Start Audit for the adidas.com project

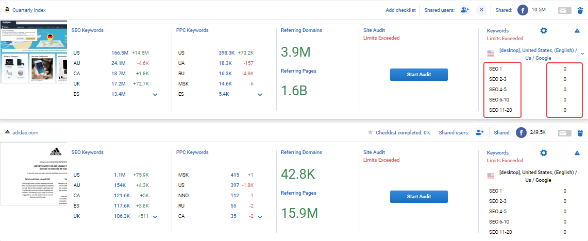(419, 196)
